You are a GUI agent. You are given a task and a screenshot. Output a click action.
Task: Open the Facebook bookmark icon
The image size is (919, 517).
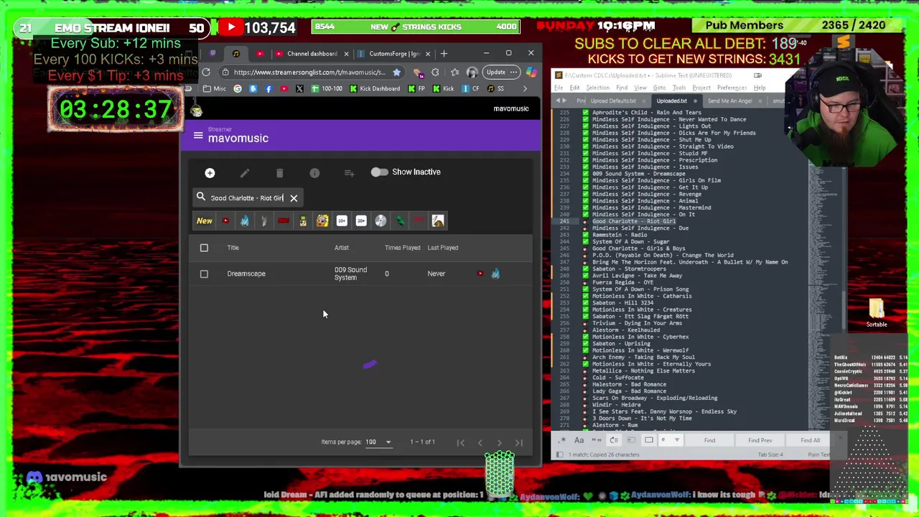pyautogui.click(x=269, y=88)
